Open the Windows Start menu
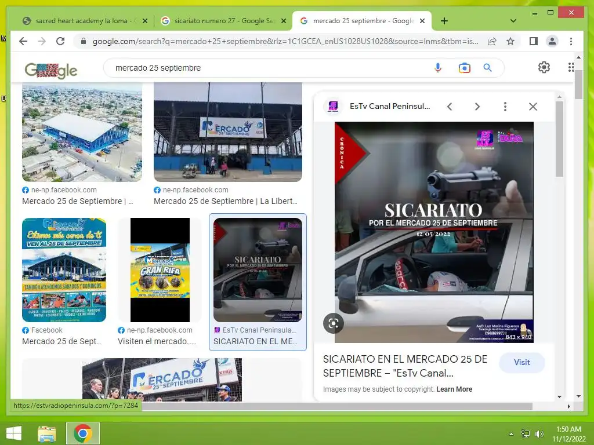The height and width of the screenshot is (445, 594). [14, 433]
